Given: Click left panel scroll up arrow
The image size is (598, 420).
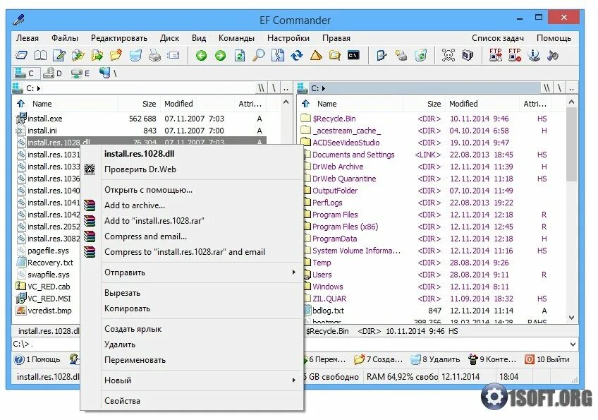Looking at the screenshot, I should click(x=286, y=102).
